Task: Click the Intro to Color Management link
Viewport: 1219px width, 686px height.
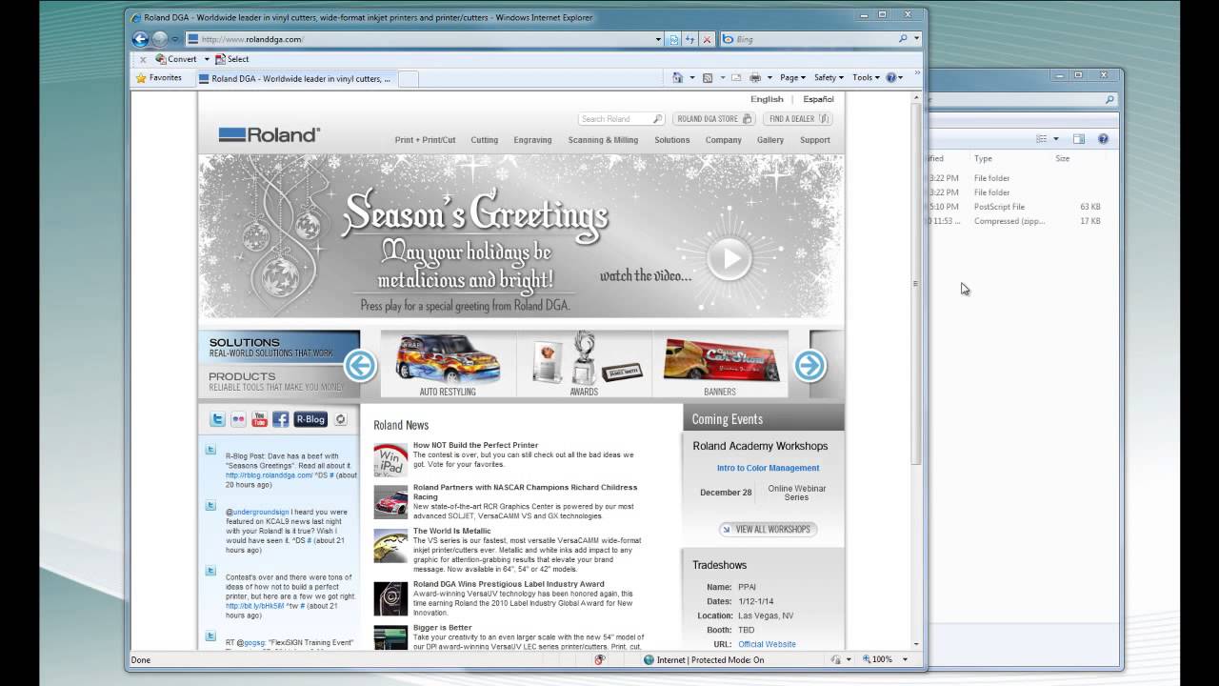Action: [768, 468]
